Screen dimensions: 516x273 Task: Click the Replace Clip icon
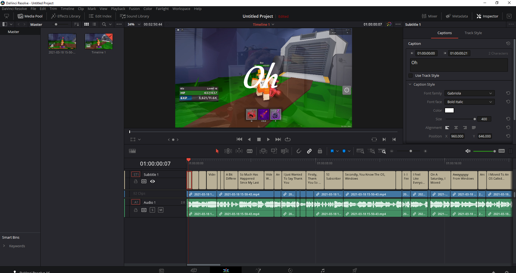pos(285,151)
